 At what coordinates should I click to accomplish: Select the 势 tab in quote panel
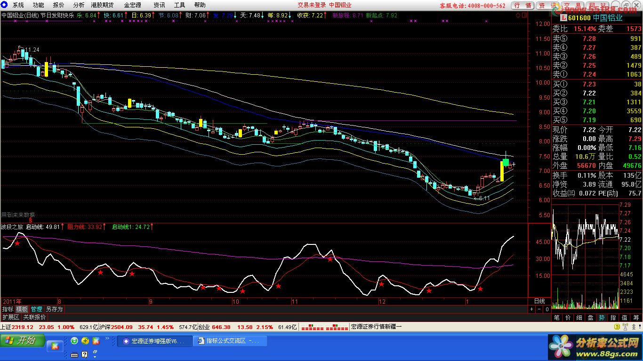(x=602, y=318)
